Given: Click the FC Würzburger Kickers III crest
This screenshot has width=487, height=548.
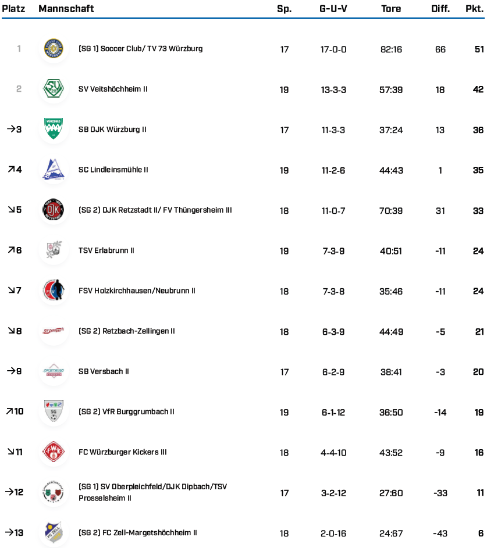Looking at the screenshot, I should 54,452.
